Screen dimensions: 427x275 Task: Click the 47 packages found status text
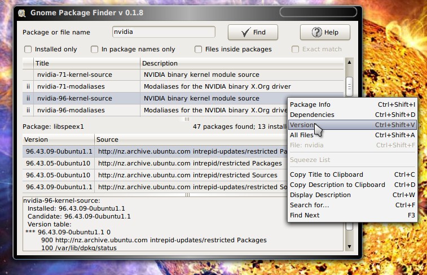tap(240, 126)
